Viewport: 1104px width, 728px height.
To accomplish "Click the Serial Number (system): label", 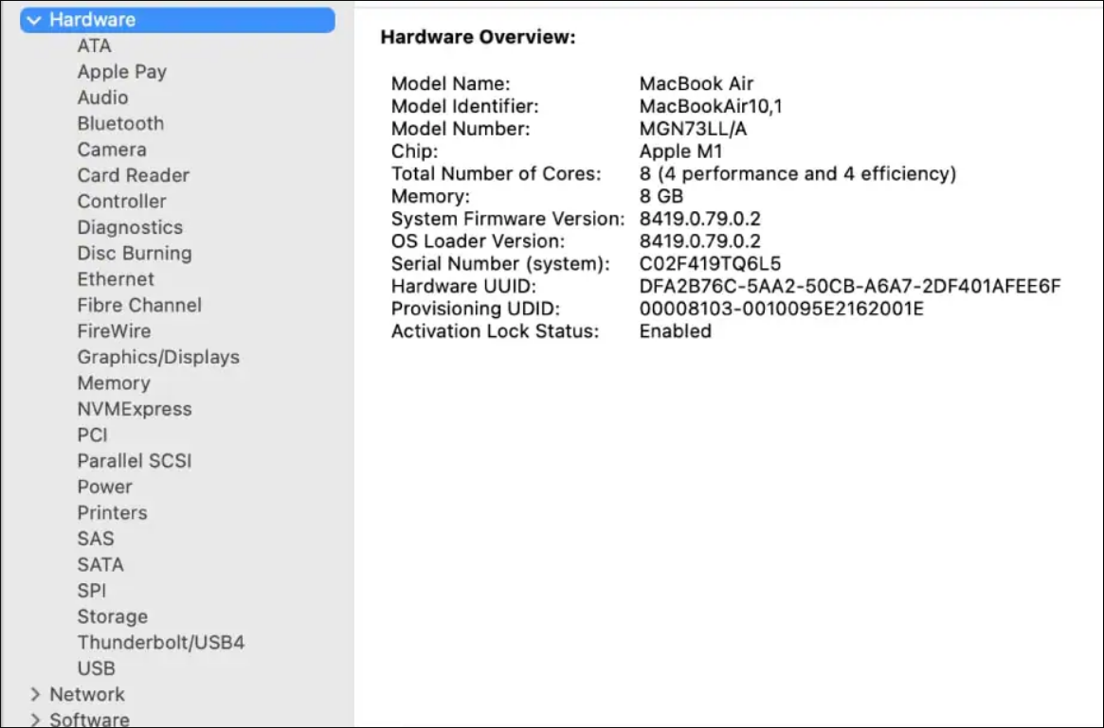I will 500,264.
